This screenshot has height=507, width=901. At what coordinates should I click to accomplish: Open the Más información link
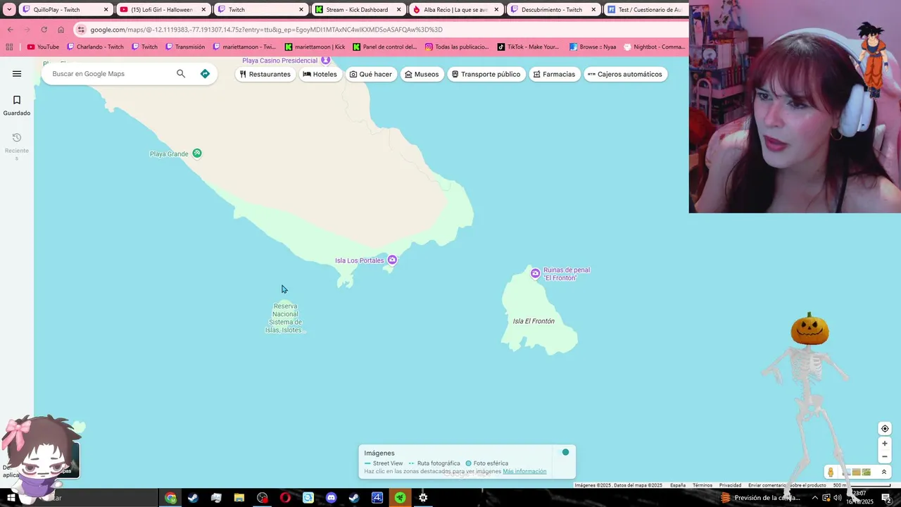tap(524, 471)
